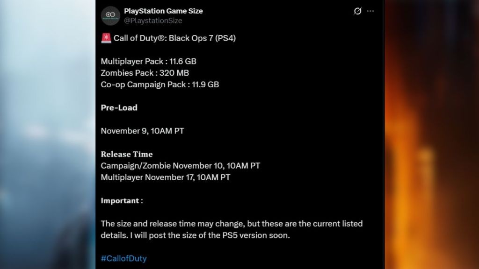Click the Campaign/Zombie November 10 release line

coord(181,165)
